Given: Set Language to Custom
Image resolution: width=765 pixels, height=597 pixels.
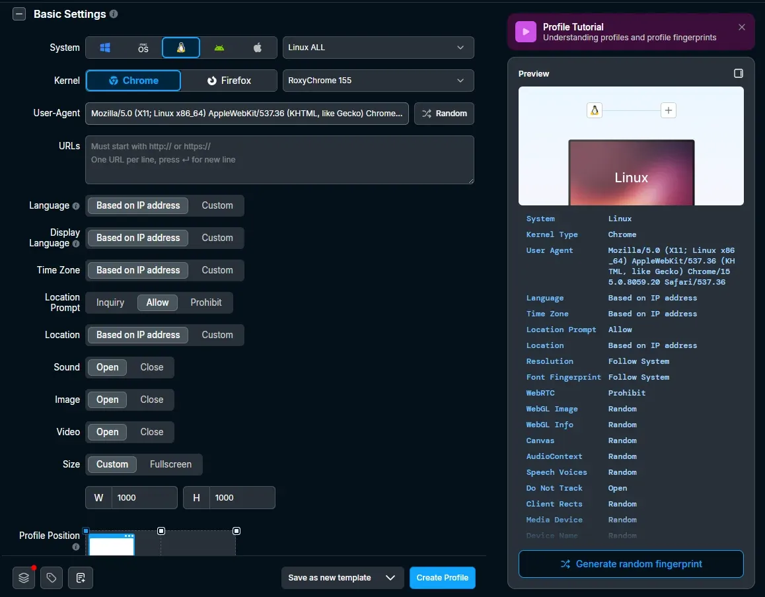Looking at the screenshot, I should pos(217,206).
